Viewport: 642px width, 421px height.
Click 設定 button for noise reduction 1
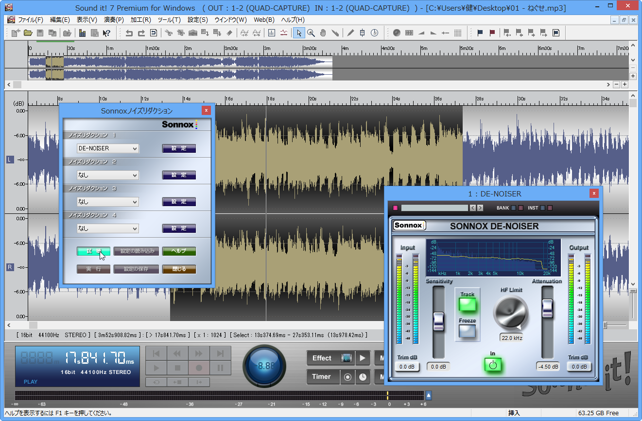tap(179, 148)
